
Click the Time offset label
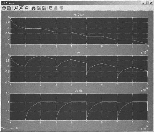coord(7,128)
